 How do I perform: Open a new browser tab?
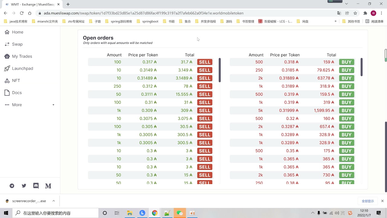click(68, 4)
